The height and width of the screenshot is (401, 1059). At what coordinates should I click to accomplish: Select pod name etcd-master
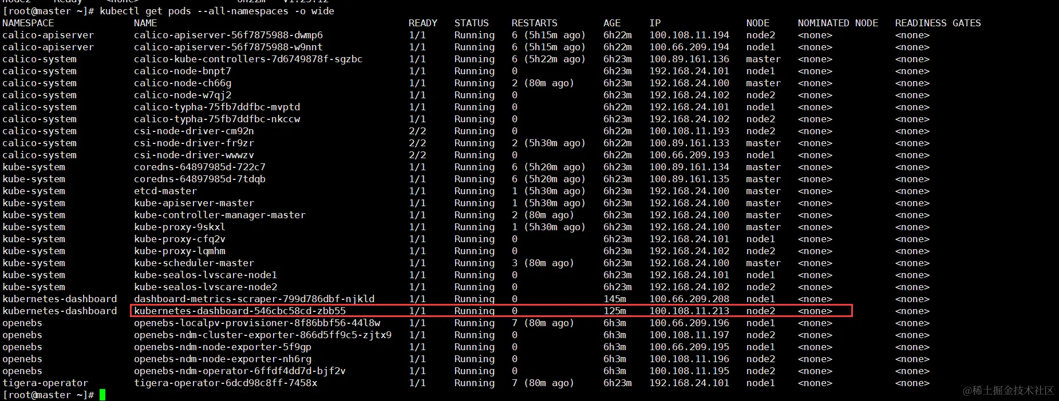(x=165, y=191)
